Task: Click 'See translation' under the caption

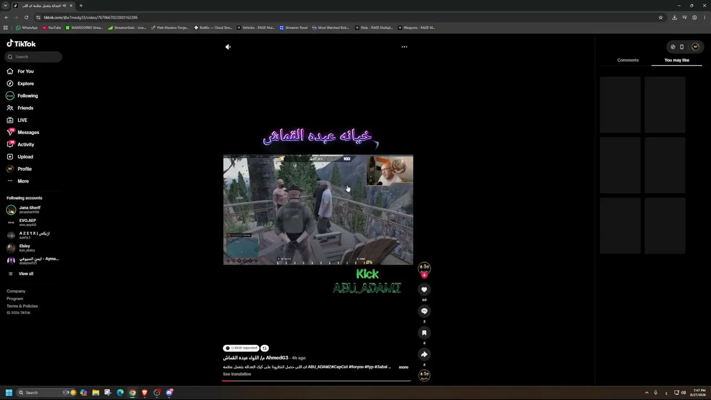Action: click(237, 374)
